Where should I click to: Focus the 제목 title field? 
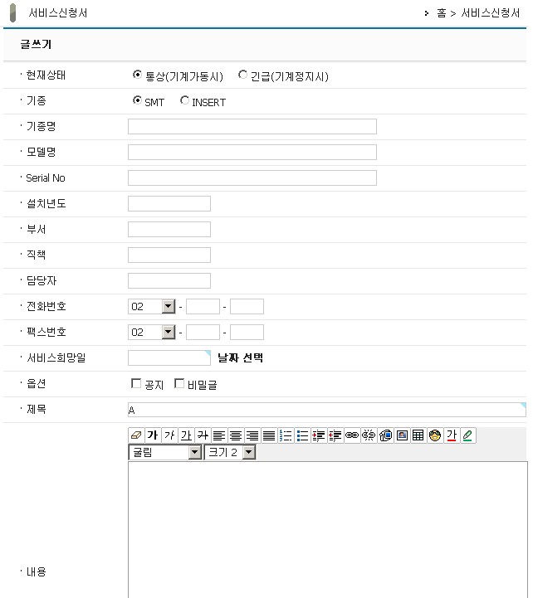tap(327, 410)
